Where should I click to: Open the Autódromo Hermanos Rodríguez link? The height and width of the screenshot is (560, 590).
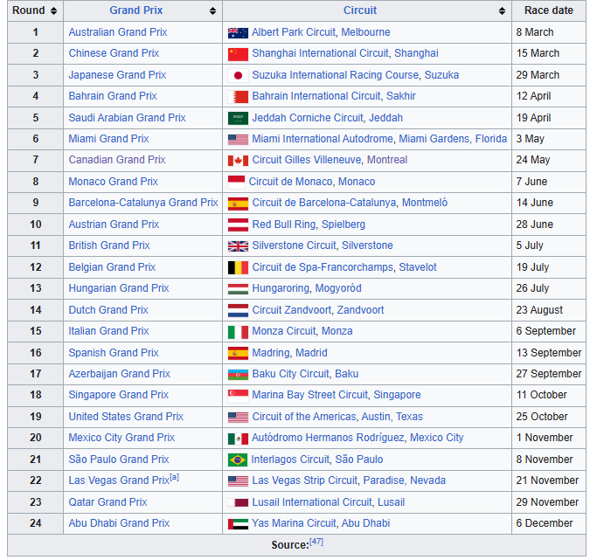pyautogui.click(x=328, y=438)
